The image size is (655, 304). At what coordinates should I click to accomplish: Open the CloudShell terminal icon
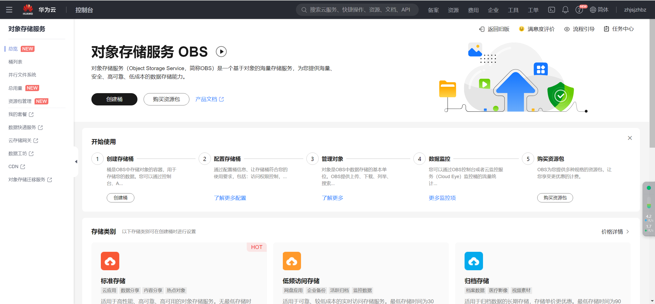click(x=551, y=10)
